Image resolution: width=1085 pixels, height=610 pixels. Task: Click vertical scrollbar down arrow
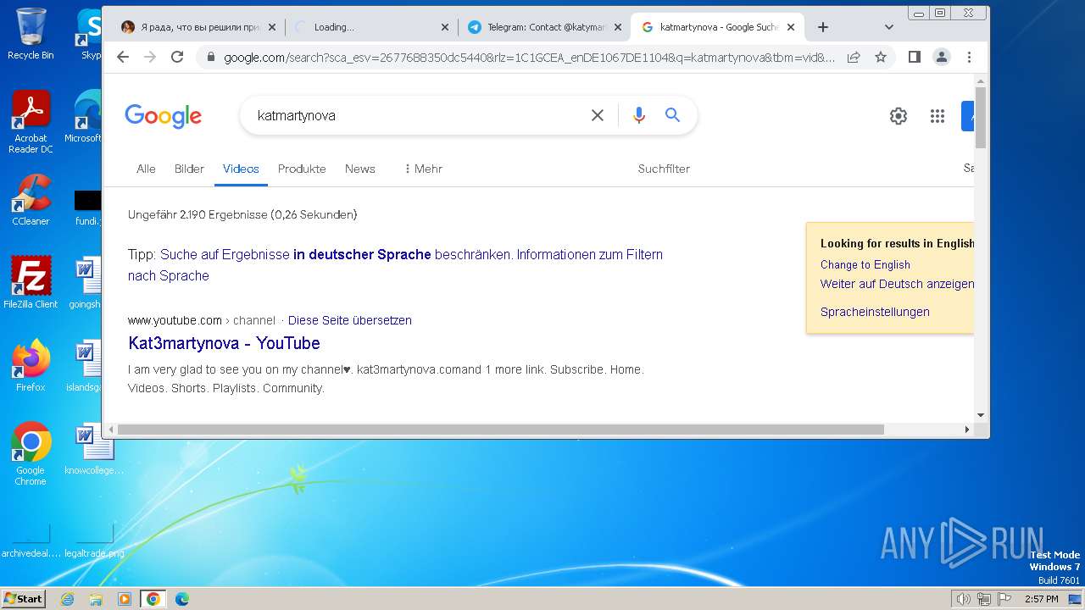pyautogui.click(x=981, y=415)
